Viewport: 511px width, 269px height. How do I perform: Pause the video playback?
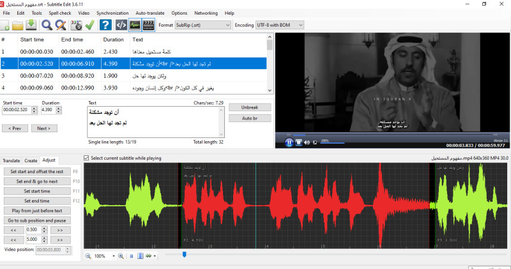289,142
